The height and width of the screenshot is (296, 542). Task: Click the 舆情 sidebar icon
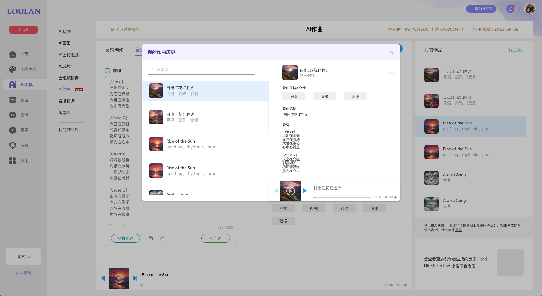click(13, 115)
